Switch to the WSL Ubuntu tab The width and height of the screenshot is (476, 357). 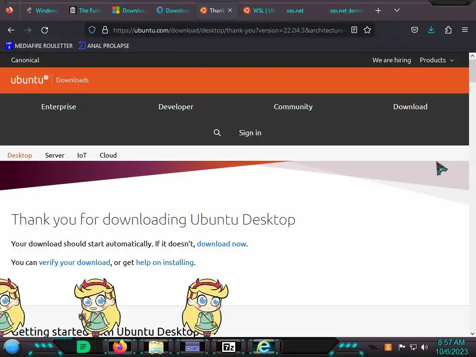click(x=260, y=11)
